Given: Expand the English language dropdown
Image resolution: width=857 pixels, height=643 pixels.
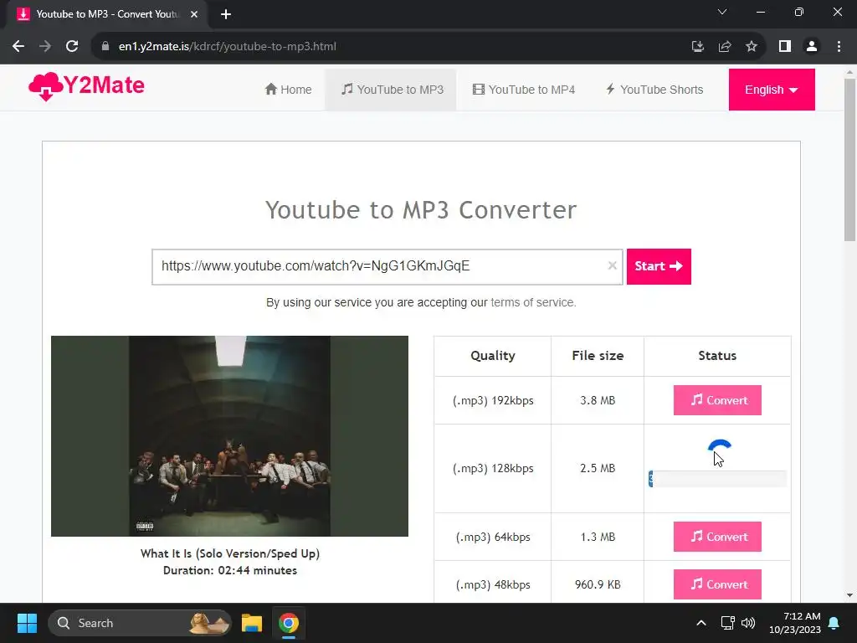Looking at the screenshot, I should click(771, 90).
